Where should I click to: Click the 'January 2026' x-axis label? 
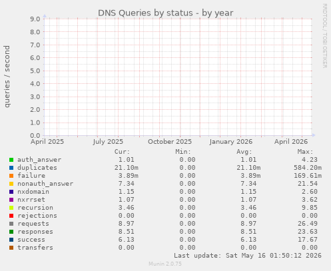[231, 142]
